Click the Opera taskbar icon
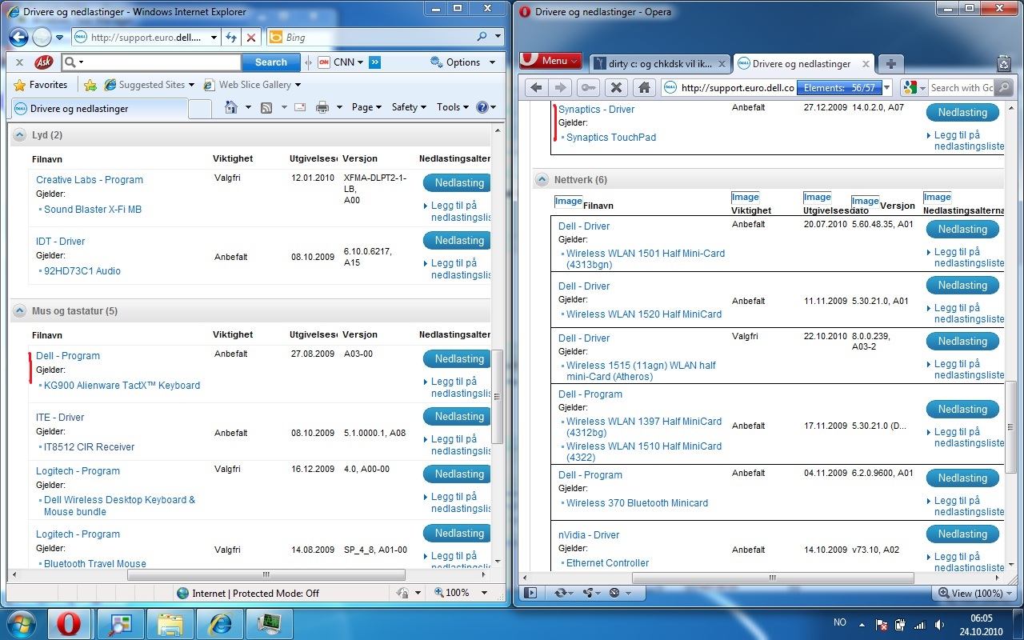The image size is (1024, 640). 69,622
